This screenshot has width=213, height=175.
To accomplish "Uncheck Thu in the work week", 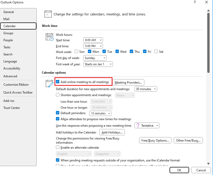I will click(131, 51).
